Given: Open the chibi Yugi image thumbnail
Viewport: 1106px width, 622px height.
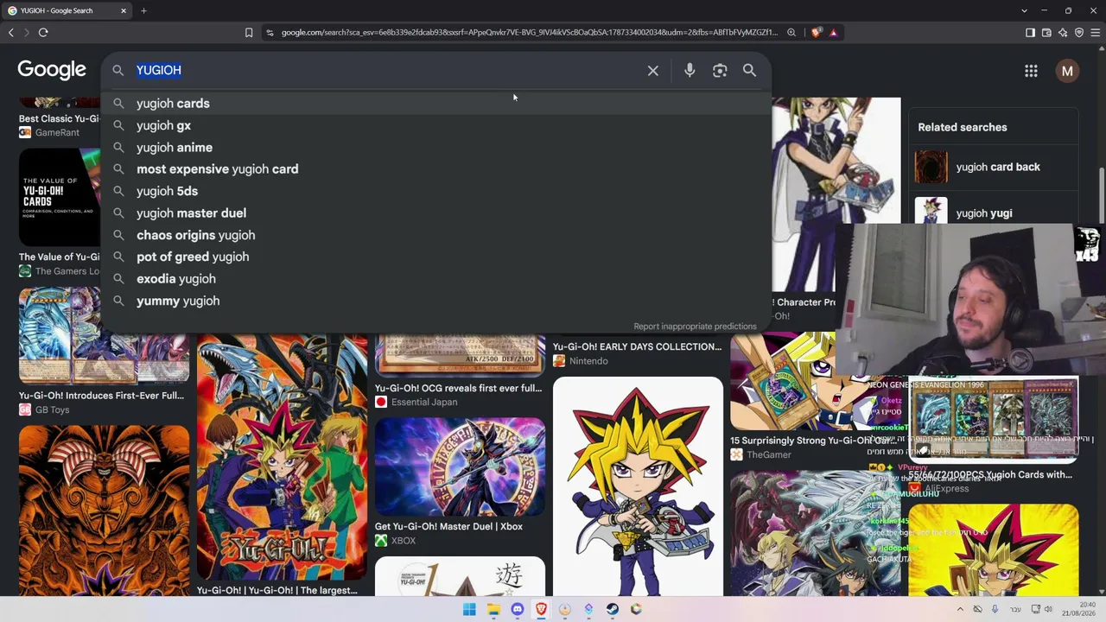Looking at the screenshot, I should pos(638,486).
